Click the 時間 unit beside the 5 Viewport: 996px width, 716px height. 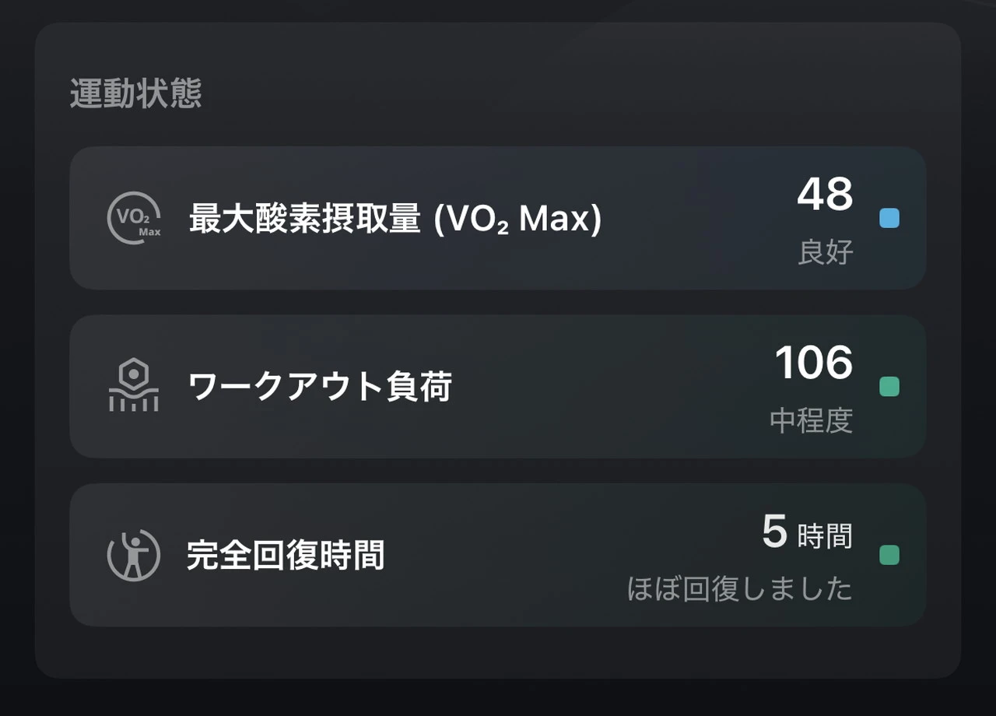pos(825,536)
